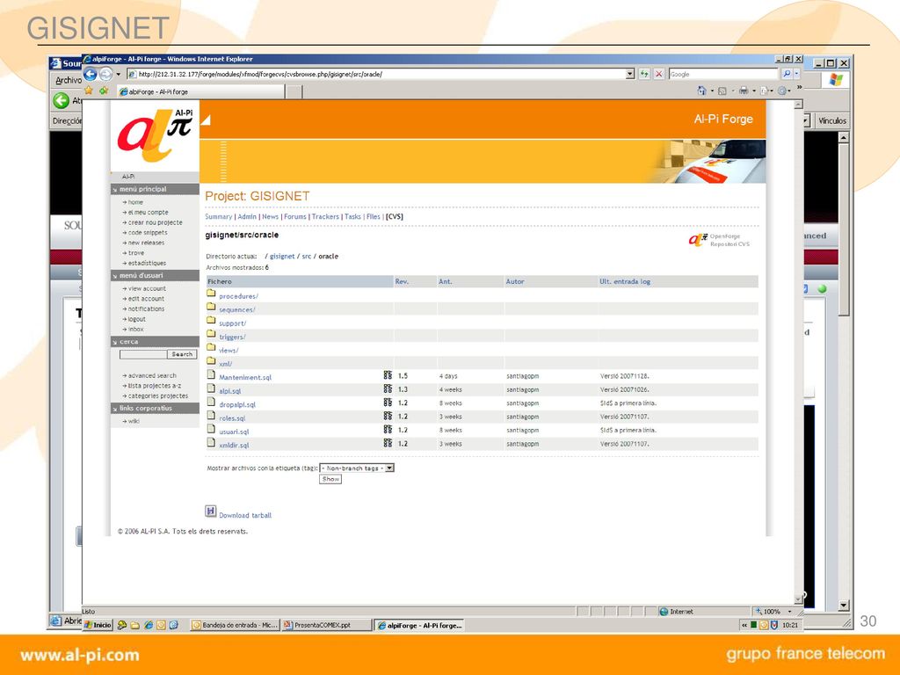Click the folder icon for xml/

[x=211, y=361]
